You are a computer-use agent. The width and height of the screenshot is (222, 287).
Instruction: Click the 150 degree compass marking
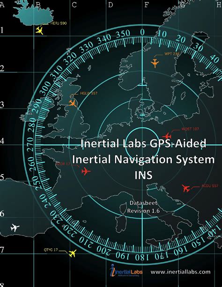click(198, 242)
